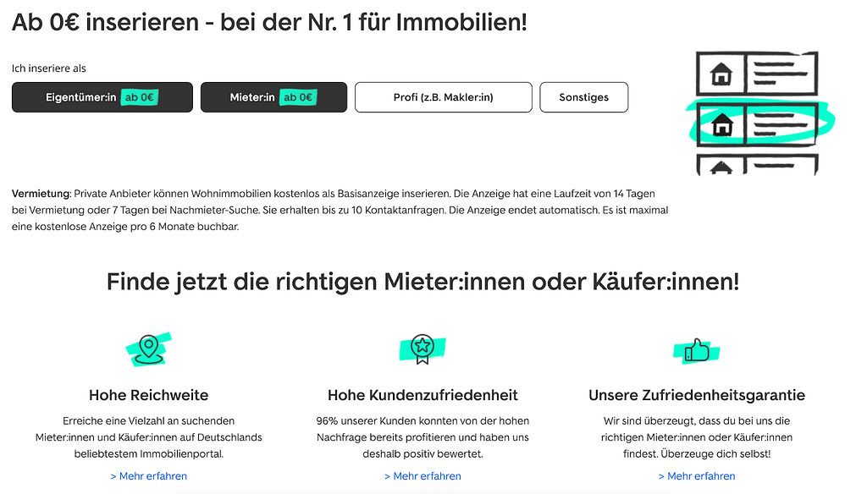Click the star award badge icon

click(x=422, y=349)
